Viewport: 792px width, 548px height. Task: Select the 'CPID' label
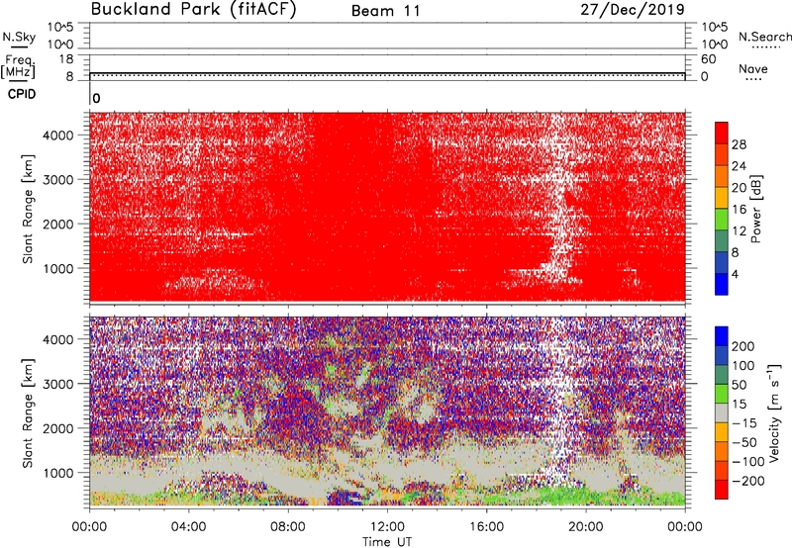tap(22, 94)
